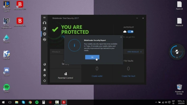Image resolution: width=187 pixels, height=105 pixels.
Task: Select the Papelera de reciclaje icon
Action: tap(179, 89)
